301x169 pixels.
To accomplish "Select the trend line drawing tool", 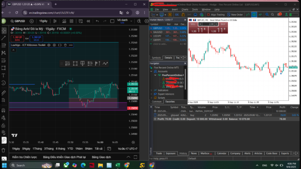I will click(3, 38).
